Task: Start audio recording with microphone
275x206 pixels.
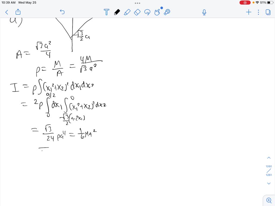Action: pos(204,12)
